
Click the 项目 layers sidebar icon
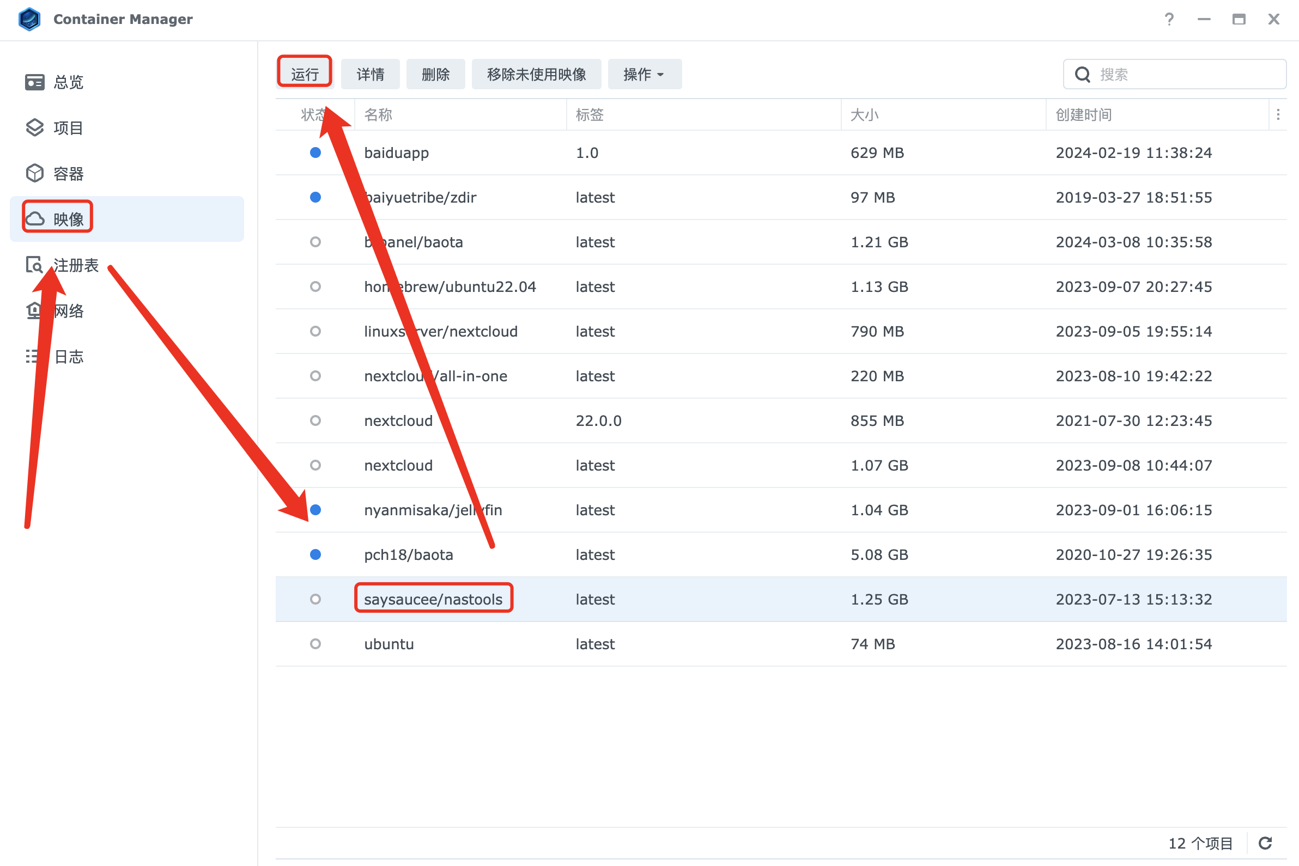coord(35,127)
